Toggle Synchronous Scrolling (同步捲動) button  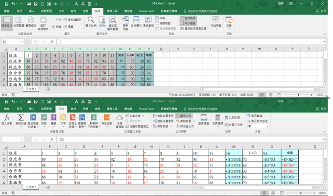[x=188, y=23]
